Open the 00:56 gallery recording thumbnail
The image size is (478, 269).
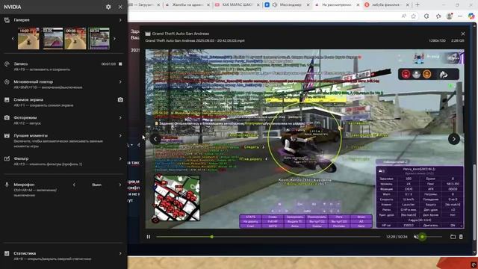point(75,38)
